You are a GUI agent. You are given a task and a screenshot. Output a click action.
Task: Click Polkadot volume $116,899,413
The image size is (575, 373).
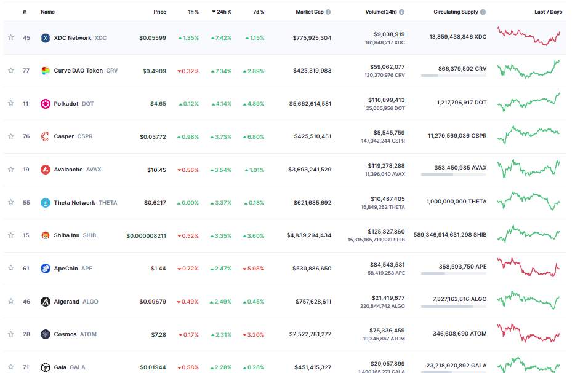coord(387,100)
